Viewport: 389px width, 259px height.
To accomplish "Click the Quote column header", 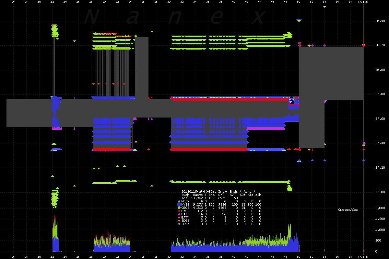I will tap(198, 195).
